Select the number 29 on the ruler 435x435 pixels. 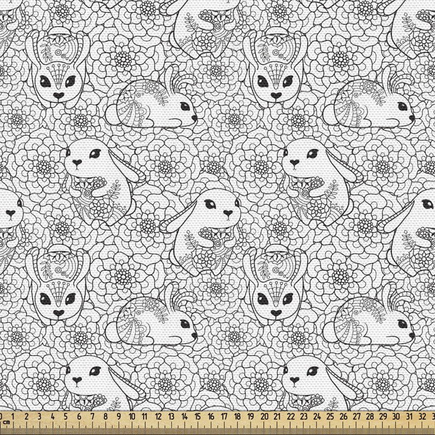tap(383, 417)
